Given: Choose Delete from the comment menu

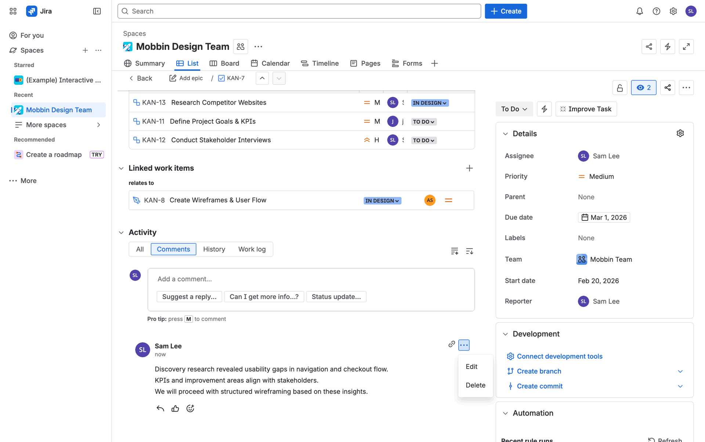Looking at the screenshot, I should tap(476, 385).
